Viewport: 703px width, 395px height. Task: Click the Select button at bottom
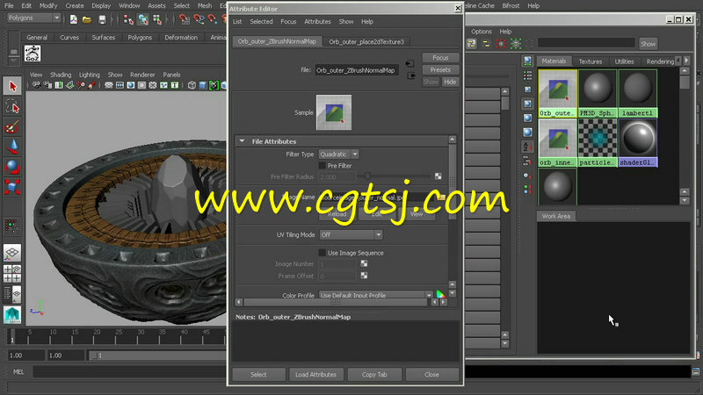[258, 375]
